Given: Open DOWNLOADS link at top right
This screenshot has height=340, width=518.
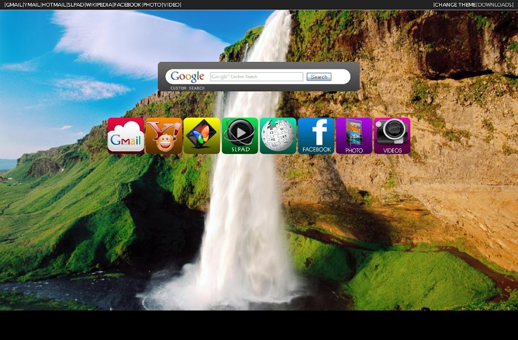Looking at the screenshot, I should (x=495, y=5).
